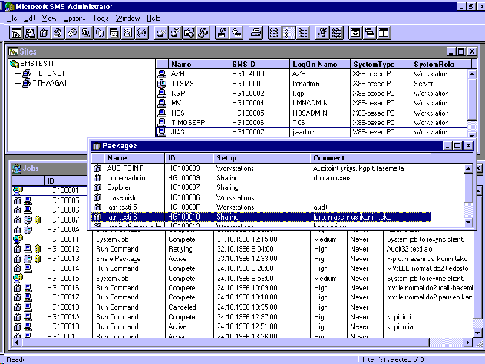Click right arrow of Jobs horizontal scrollbar
The height and width of the screenshot is (364, 485).
tap(468, 342)
